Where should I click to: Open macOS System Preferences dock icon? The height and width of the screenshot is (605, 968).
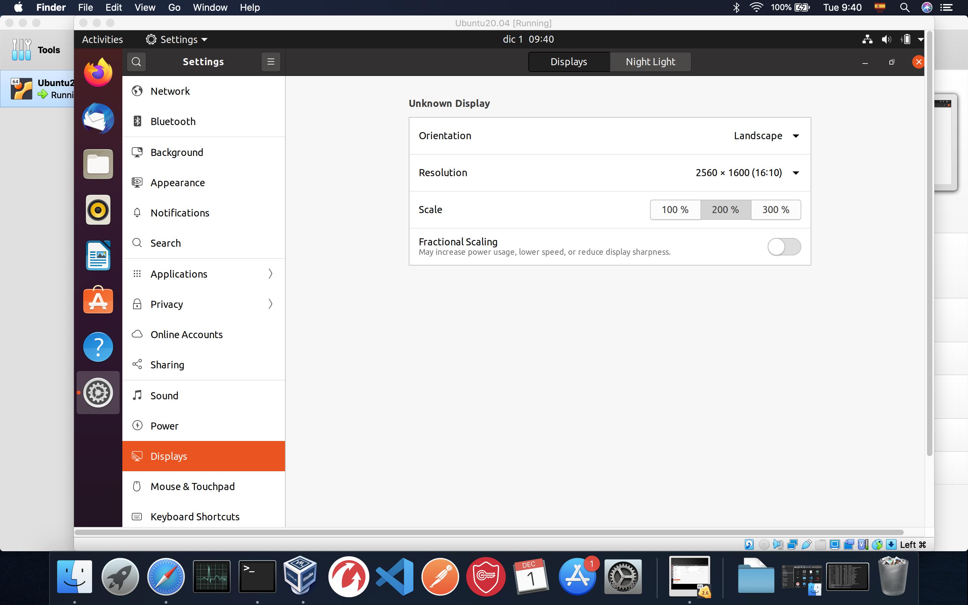pos(623,576)
